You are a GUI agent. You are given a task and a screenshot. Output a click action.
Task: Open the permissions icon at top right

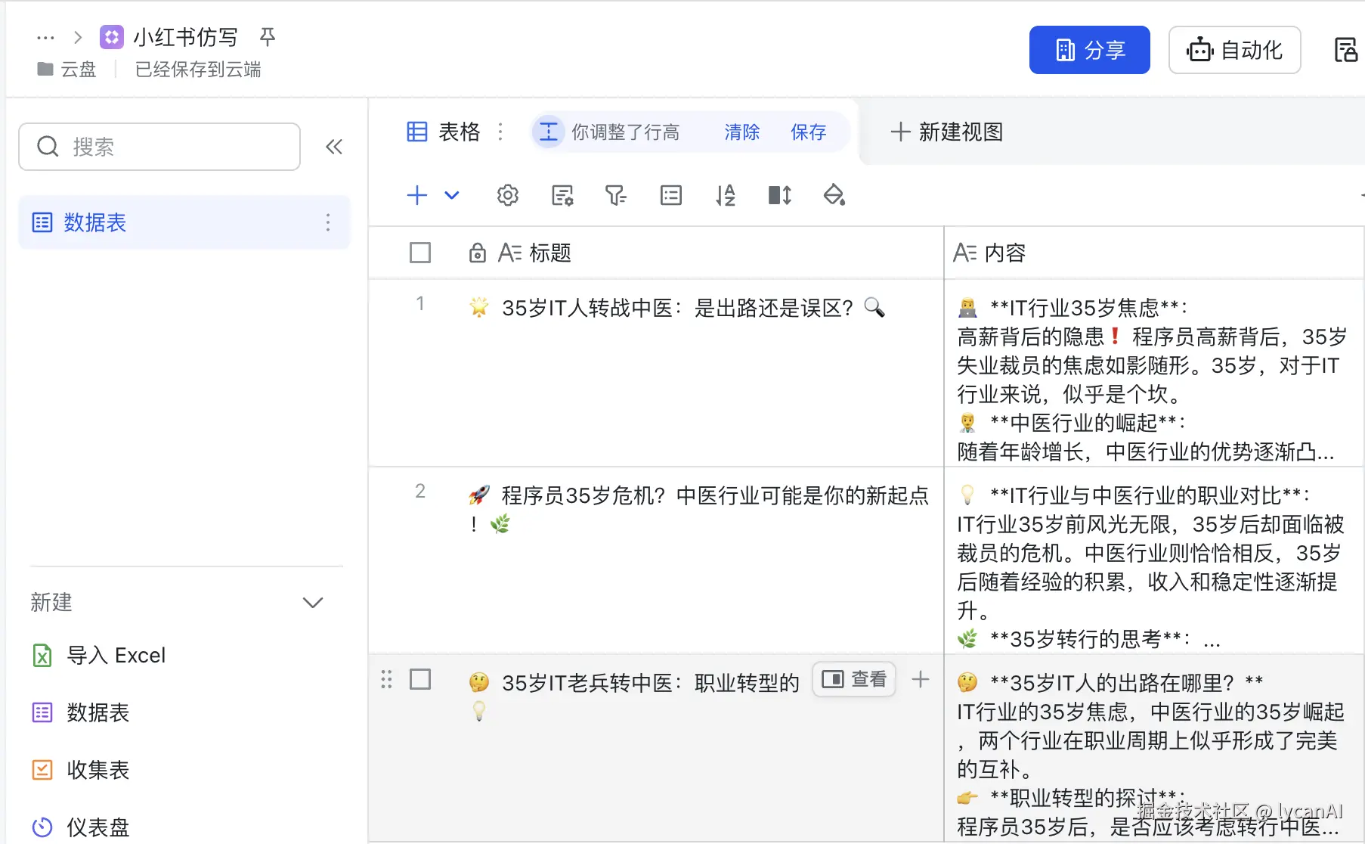coord(1346,50)
